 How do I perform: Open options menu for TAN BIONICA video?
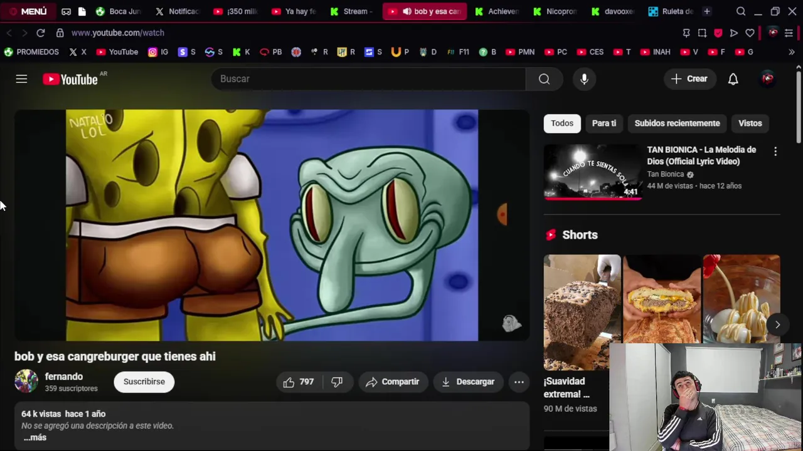(775, 152)
